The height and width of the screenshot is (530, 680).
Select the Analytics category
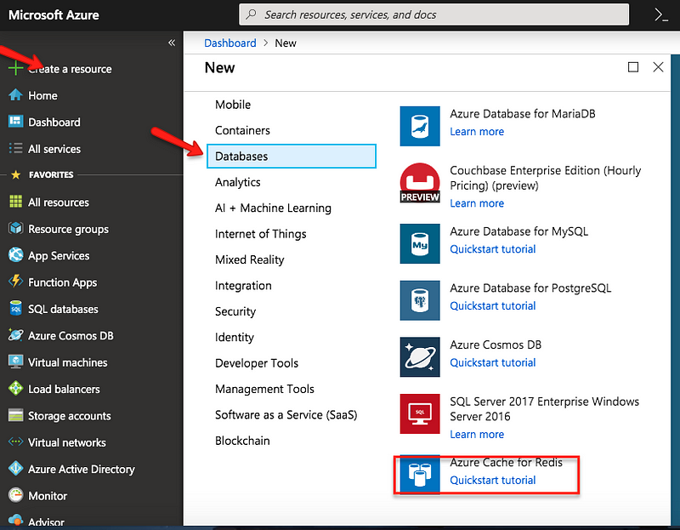(238, 182)
